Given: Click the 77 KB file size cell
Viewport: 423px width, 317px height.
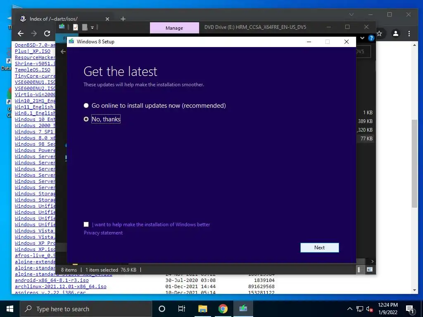Looking at the screenshot, I should 366,139.
